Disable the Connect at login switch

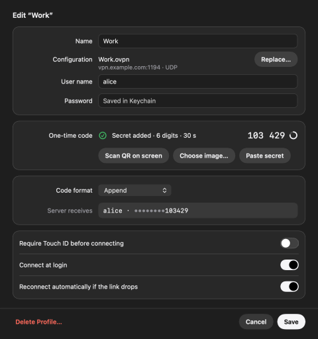290,265
